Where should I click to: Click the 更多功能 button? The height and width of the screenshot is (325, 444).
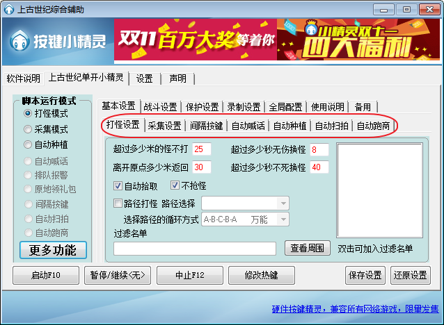[x=53, y=250]
